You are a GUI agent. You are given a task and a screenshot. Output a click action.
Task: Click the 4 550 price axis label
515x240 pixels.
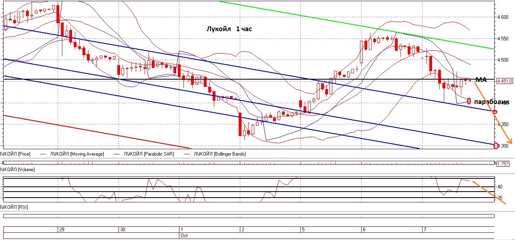pyautogui.click(x=503, y=39)
